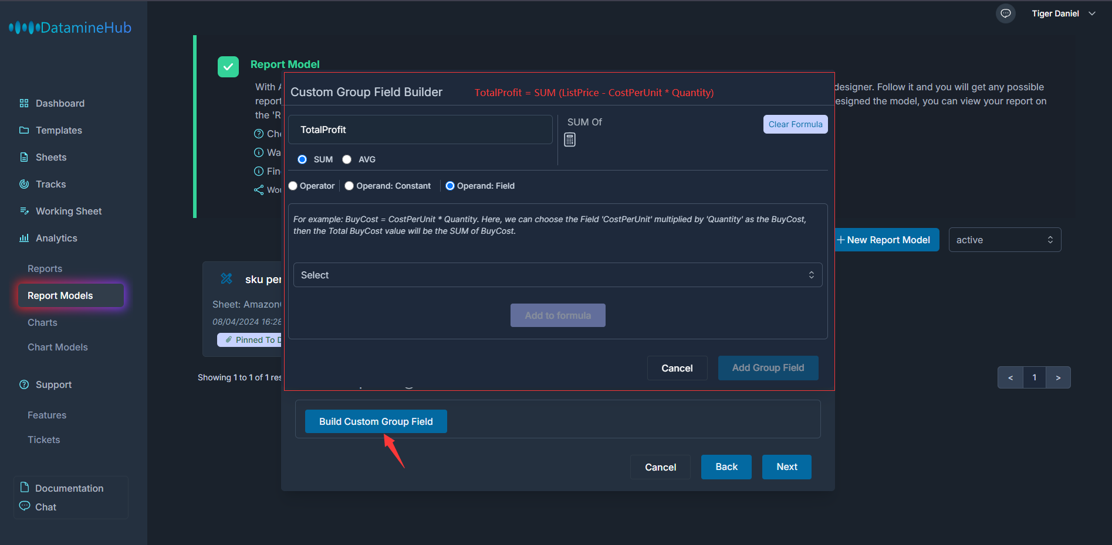Click Cancel beside the Back button

point(661,467)
